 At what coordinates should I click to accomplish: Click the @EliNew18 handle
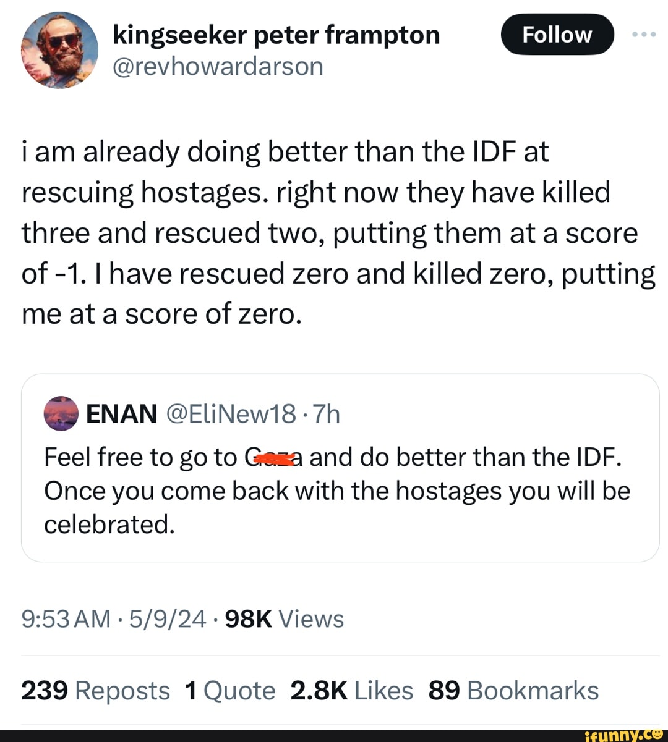coord(231,414)
